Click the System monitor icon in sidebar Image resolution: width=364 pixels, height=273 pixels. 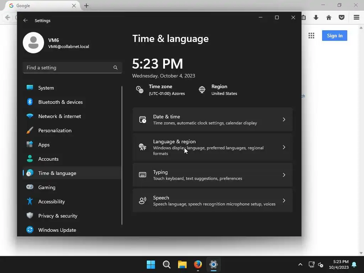click(30, 87)
